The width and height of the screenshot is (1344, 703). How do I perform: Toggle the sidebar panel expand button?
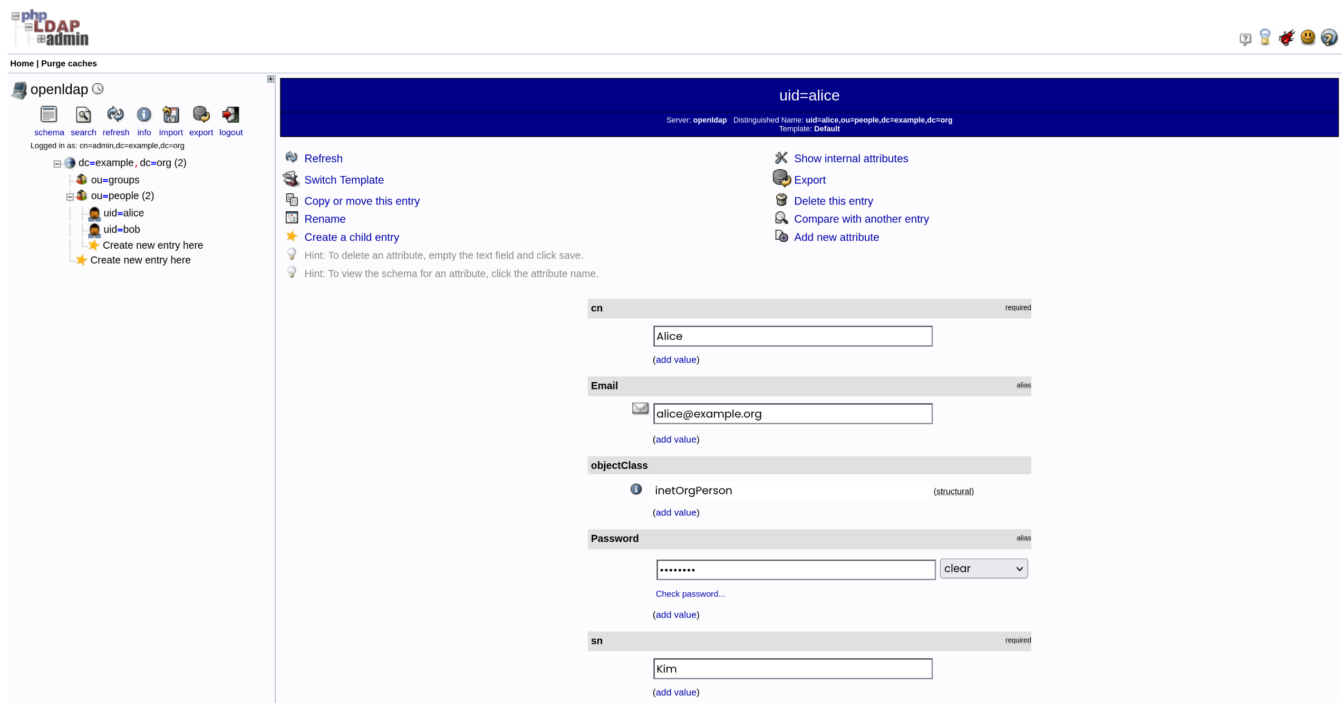tap(270, 79)
